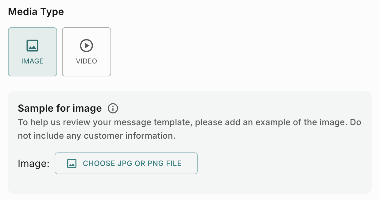380x200 pixels.
Task: Click the "not include any customer information" text
Action: (x=96, y=136)
